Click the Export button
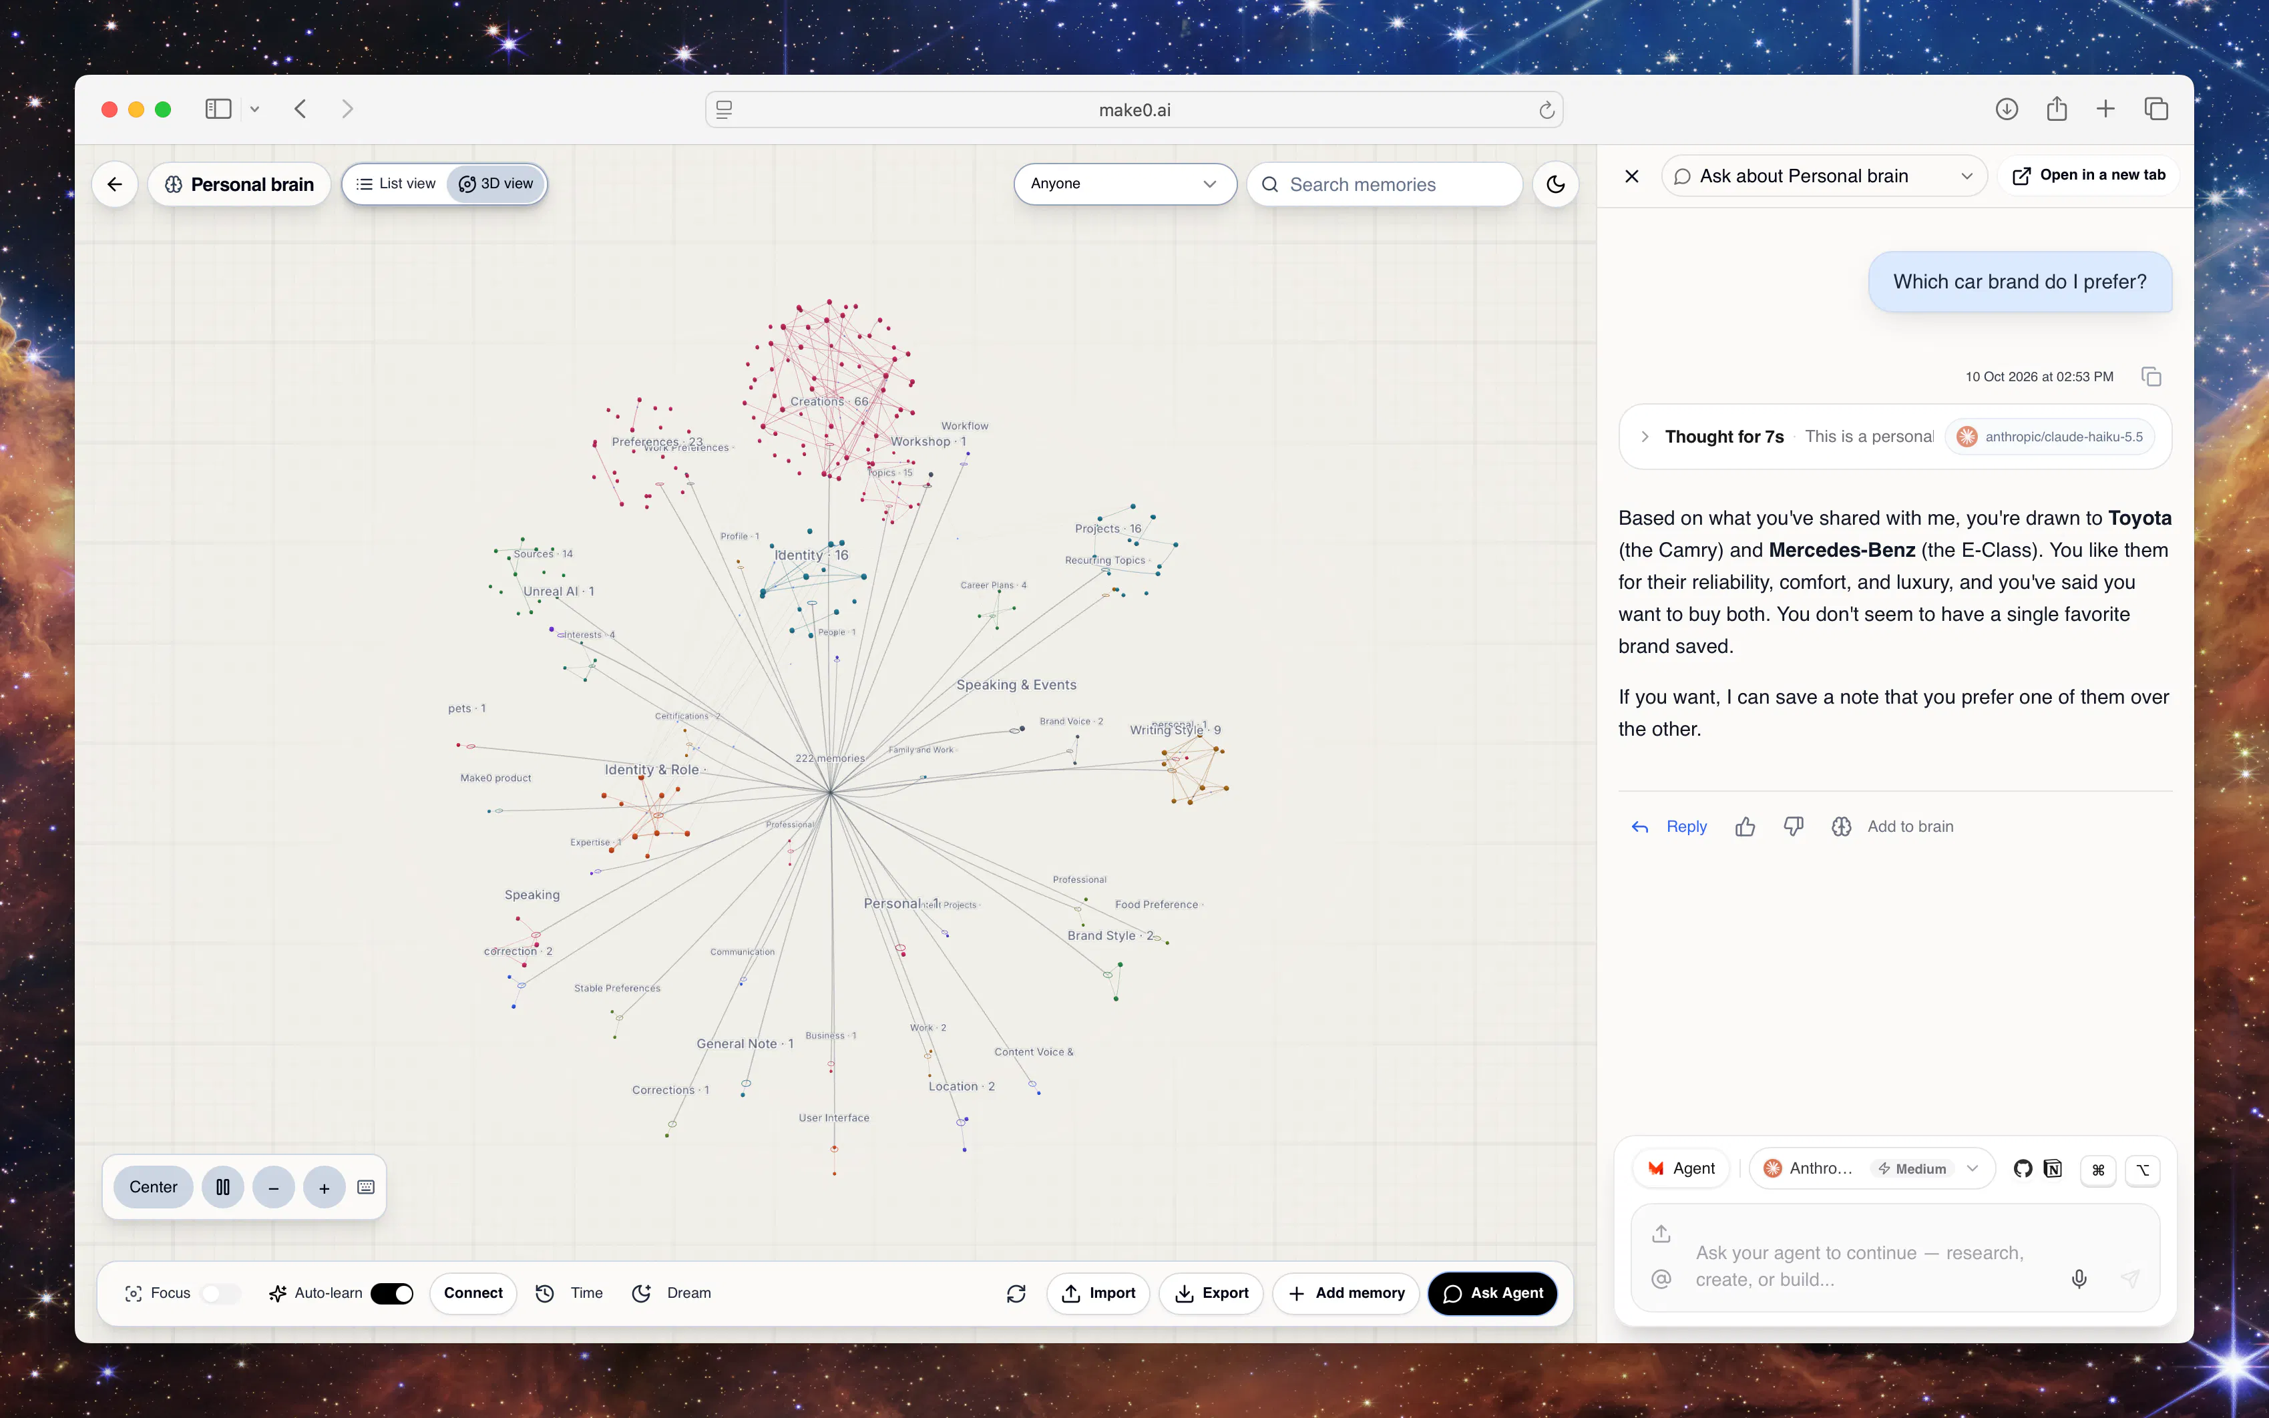 coord(1210,1293)
